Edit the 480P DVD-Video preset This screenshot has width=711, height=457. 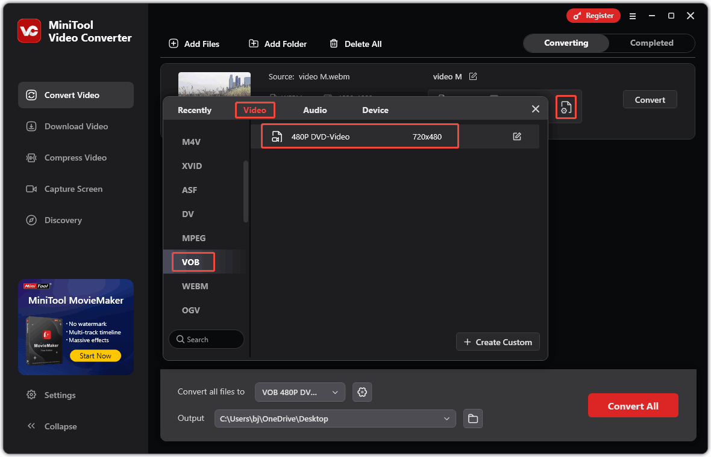pos(517,136)
